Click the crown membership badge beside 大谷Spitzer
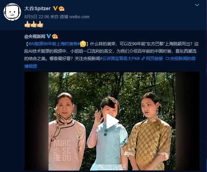The height and width of the screenshot is (172, 207). point(62,8)
